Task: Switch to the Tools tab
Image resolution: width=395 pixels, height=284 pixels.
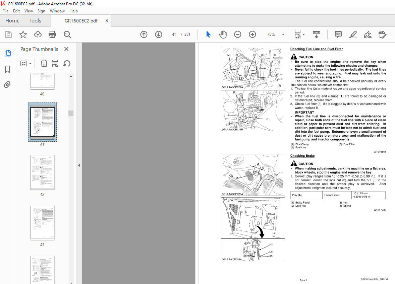Action: point(35,21)
